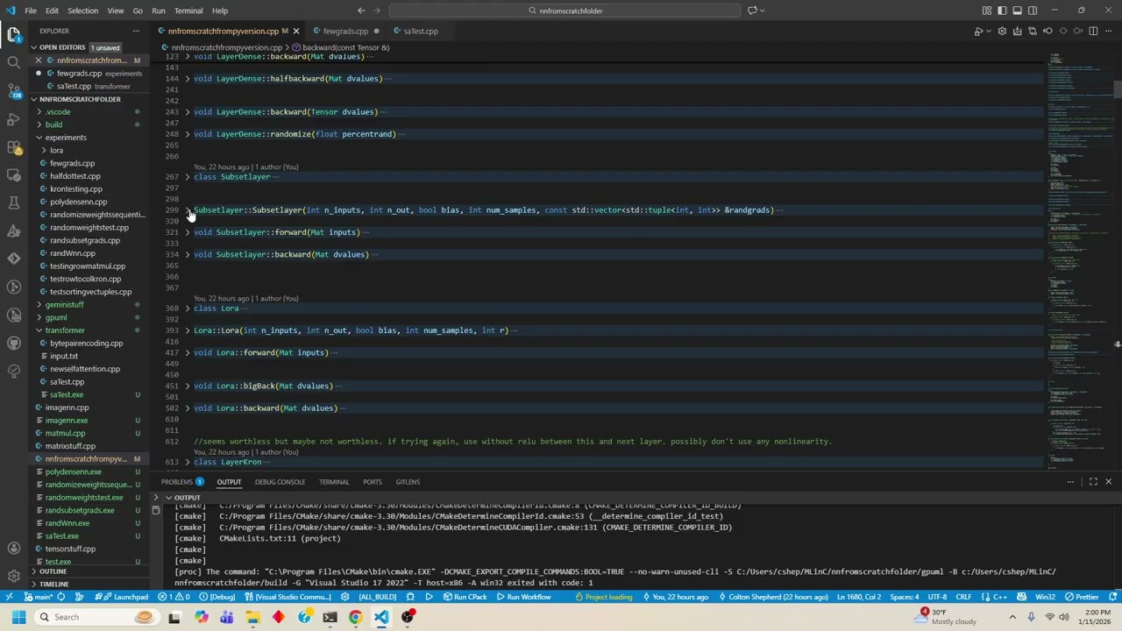Toggle the Primary Side Bar visibility
This screenshot has width=1122, height=631.
click(x=1002, y=11)
